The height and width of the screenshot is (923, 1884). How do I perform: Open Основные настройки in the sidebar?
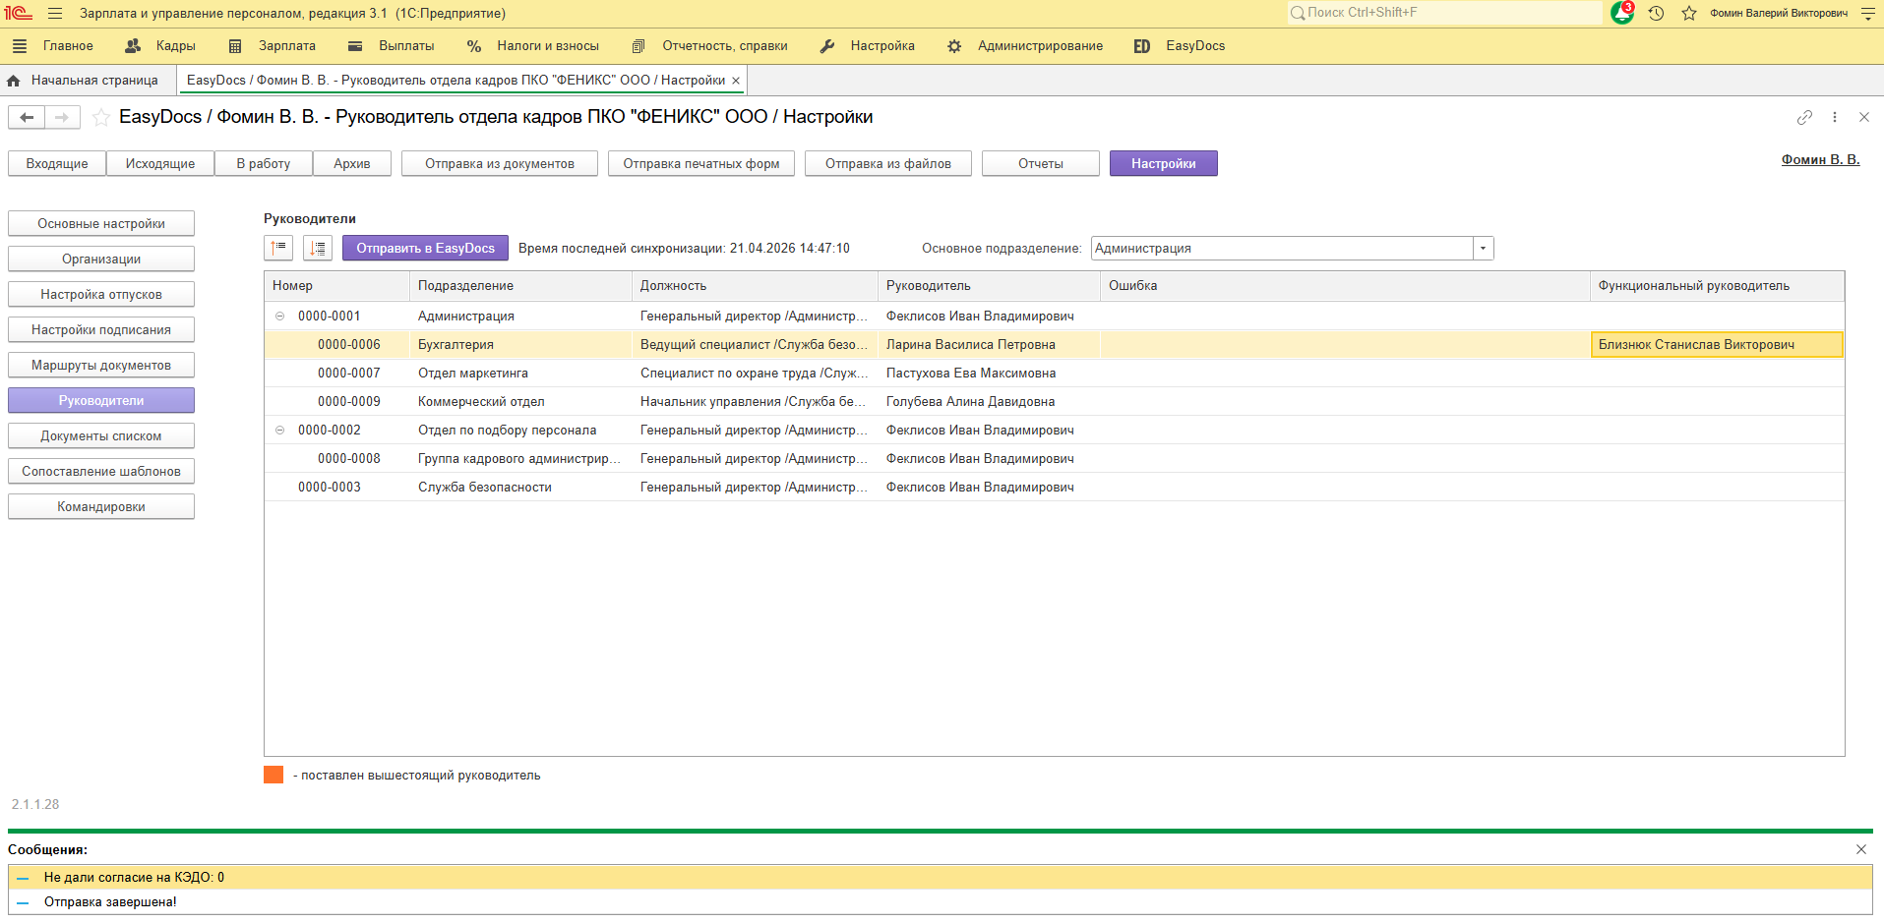click(101, 223)
